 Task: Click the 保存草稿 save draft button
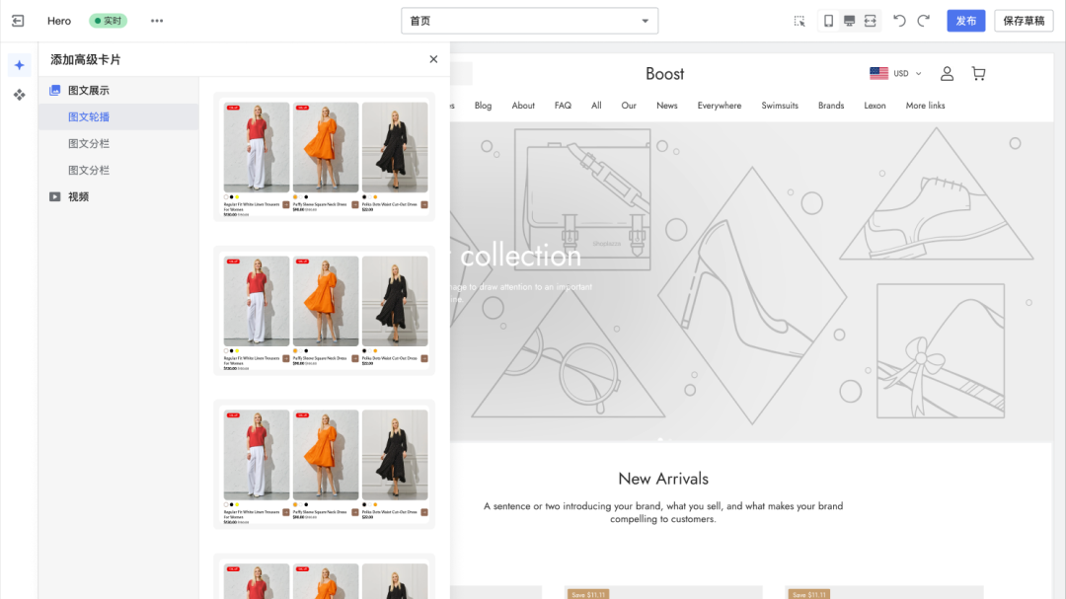1024,21
